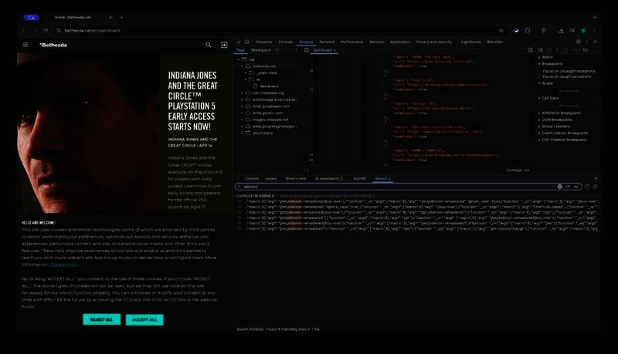Collapse the Call Stack section
Screen dimensions: 618x354
pos(539,98)
